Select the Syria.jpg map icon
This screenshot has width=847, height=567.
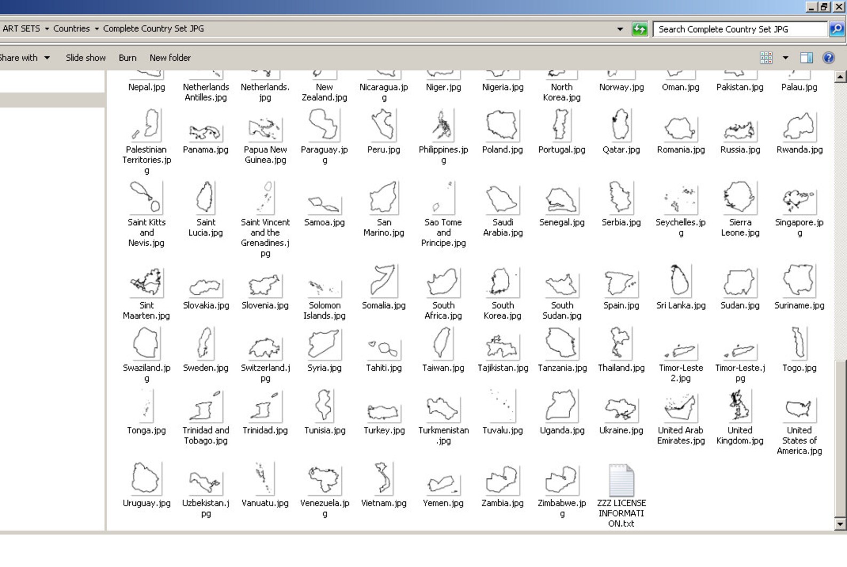tap(324, 344)
